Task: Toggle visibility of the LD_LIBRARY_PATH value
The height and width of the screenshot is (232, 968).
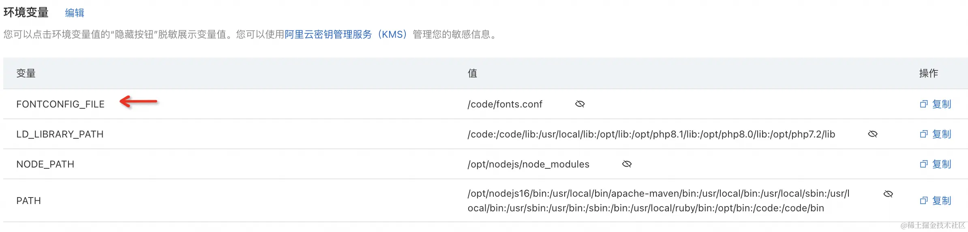Action: (x=872, y=134)
